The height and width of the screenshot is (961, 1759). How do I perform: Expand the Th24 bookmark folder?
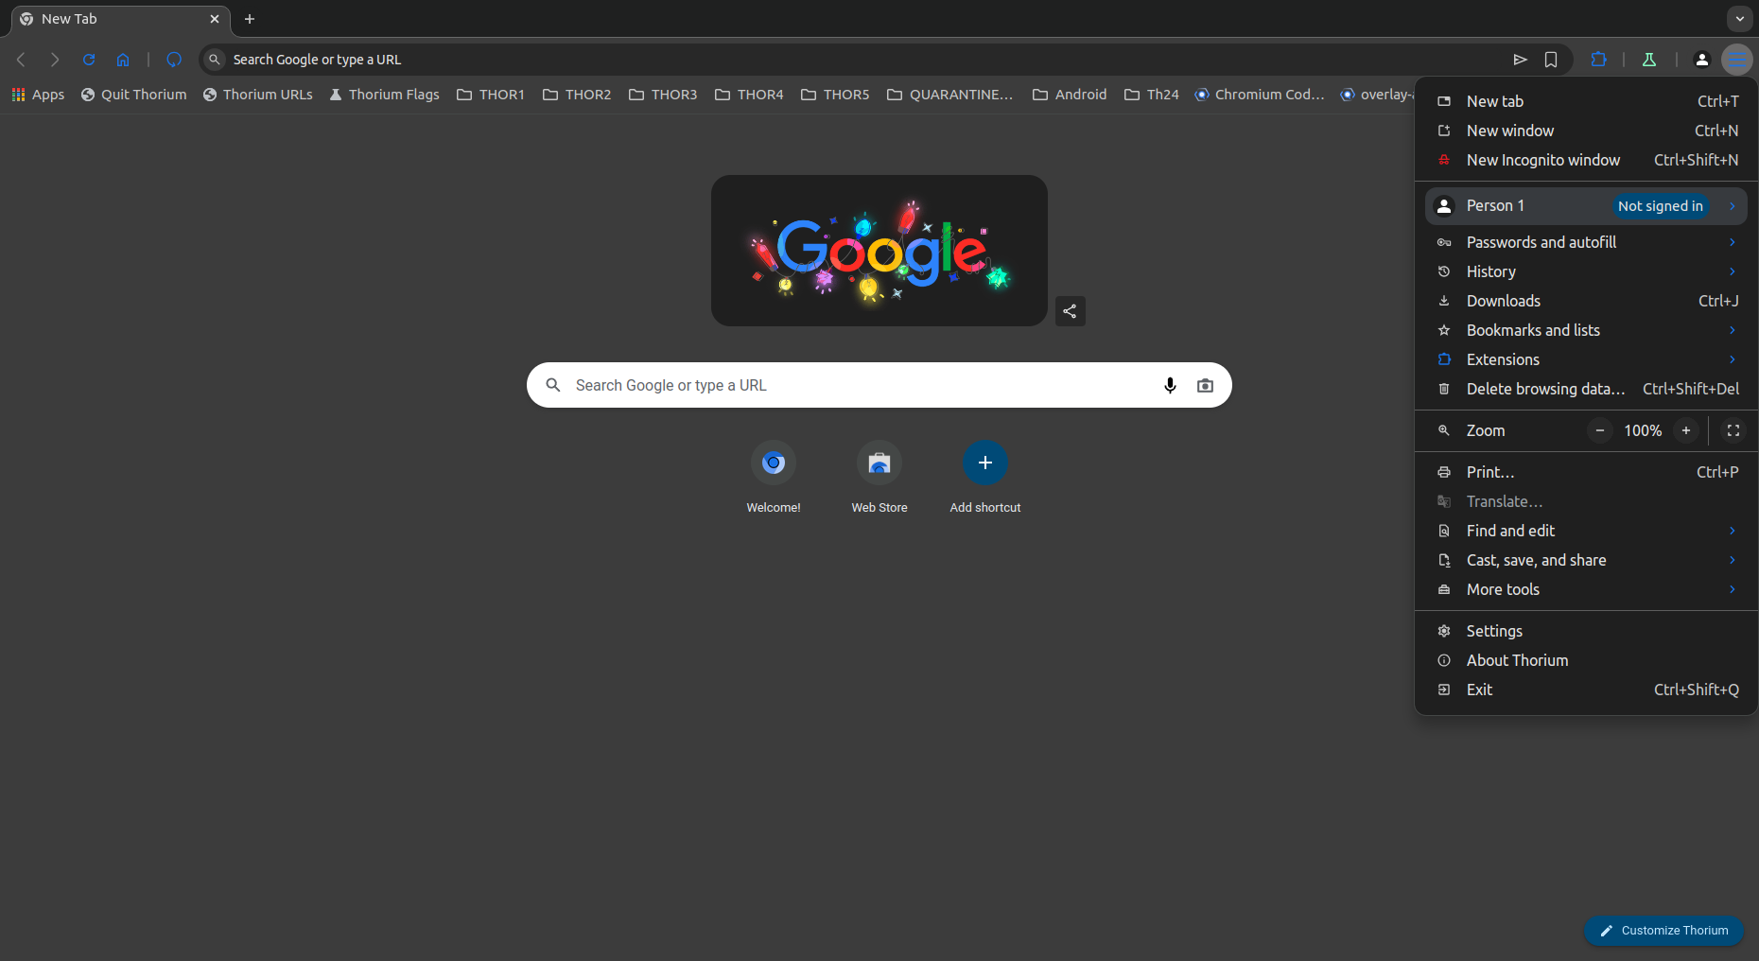click(x=1151, y=95)
